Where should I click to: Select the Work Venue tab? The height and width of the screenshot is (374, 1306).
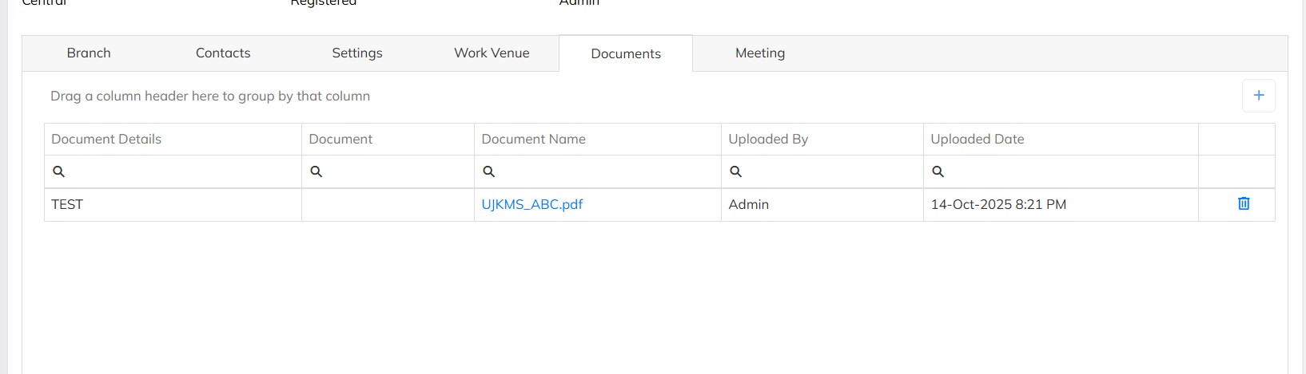(492, 53)
